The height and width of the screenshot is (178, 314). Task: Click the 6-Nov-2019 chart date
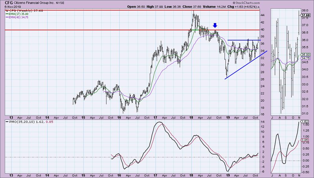click(13, 7)
